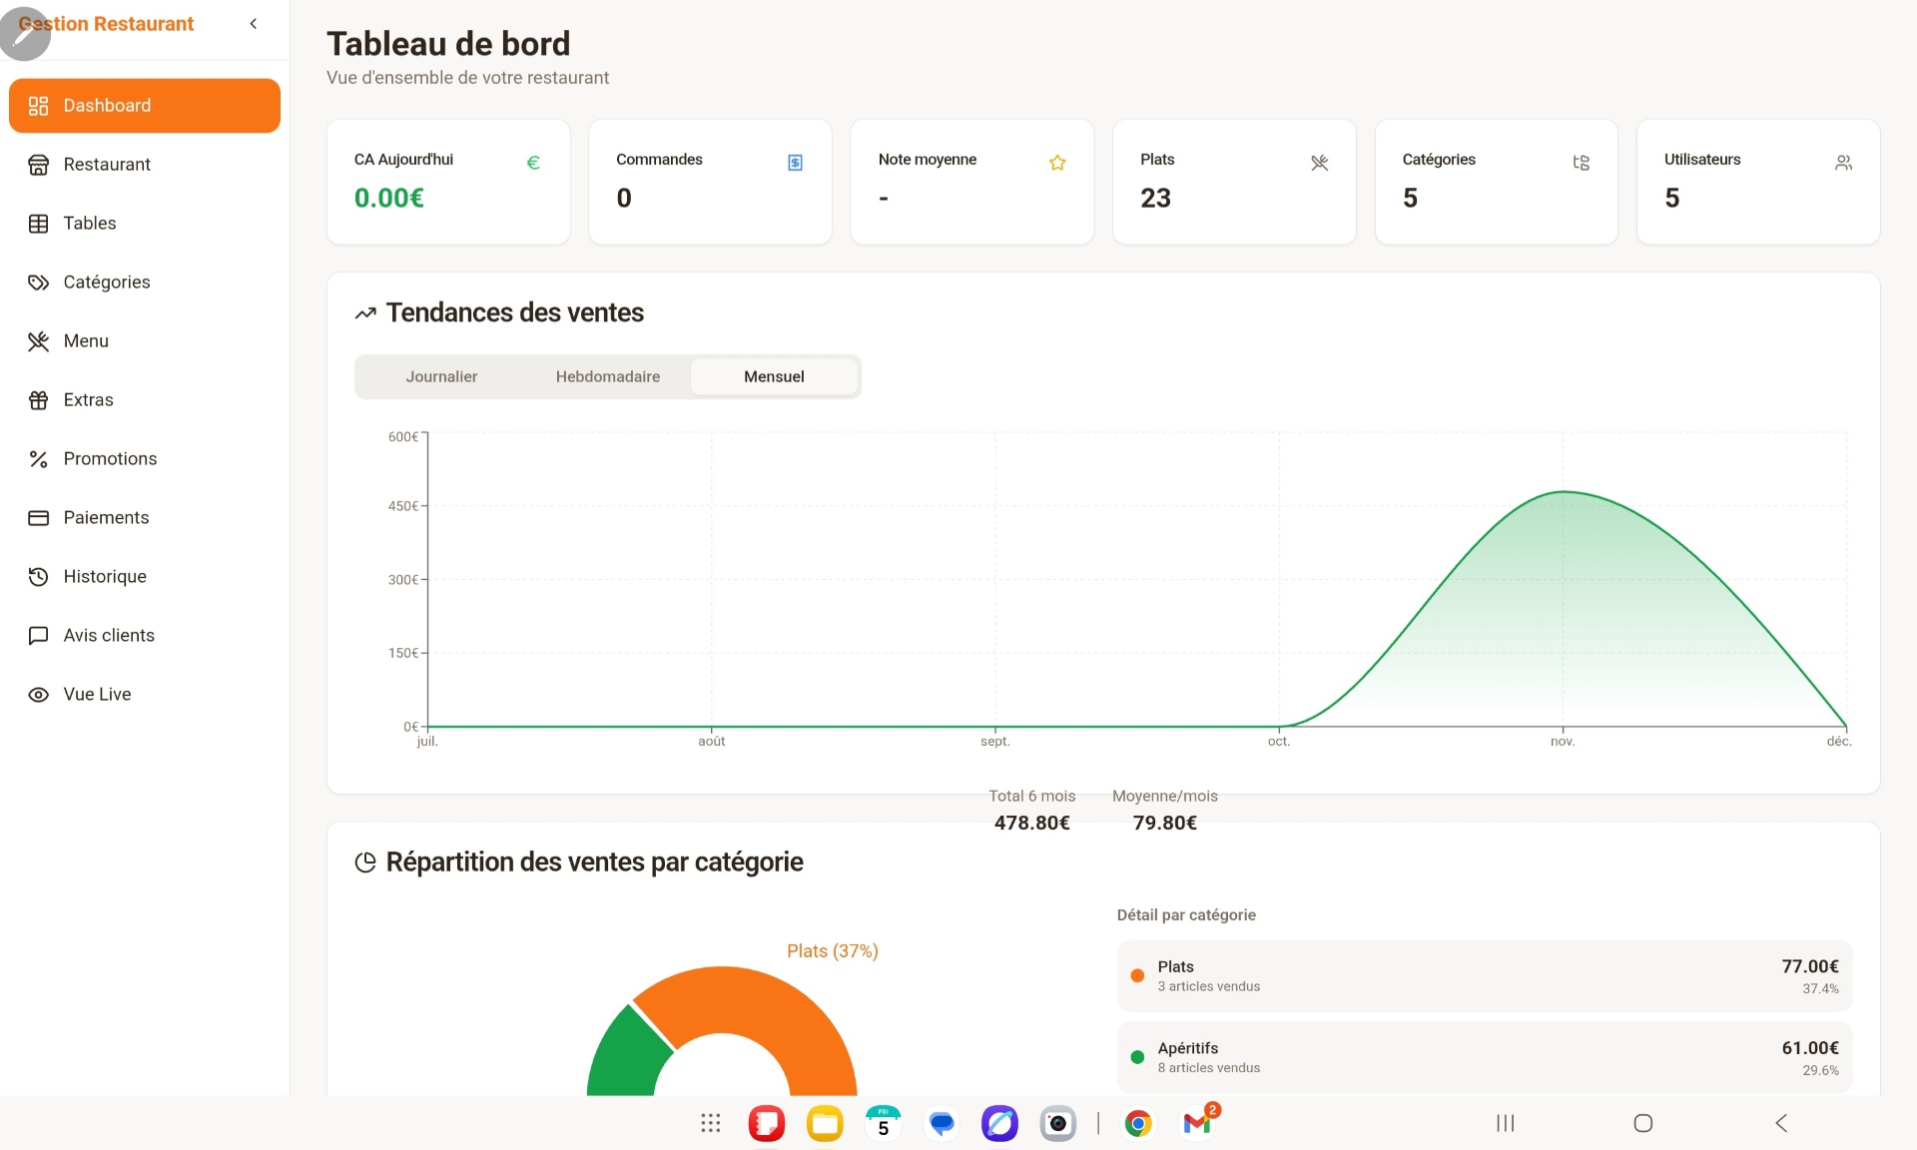1917x1150 pixels.
Task: Click the pie chart icon beside Répartition heading
Action: 365,862
